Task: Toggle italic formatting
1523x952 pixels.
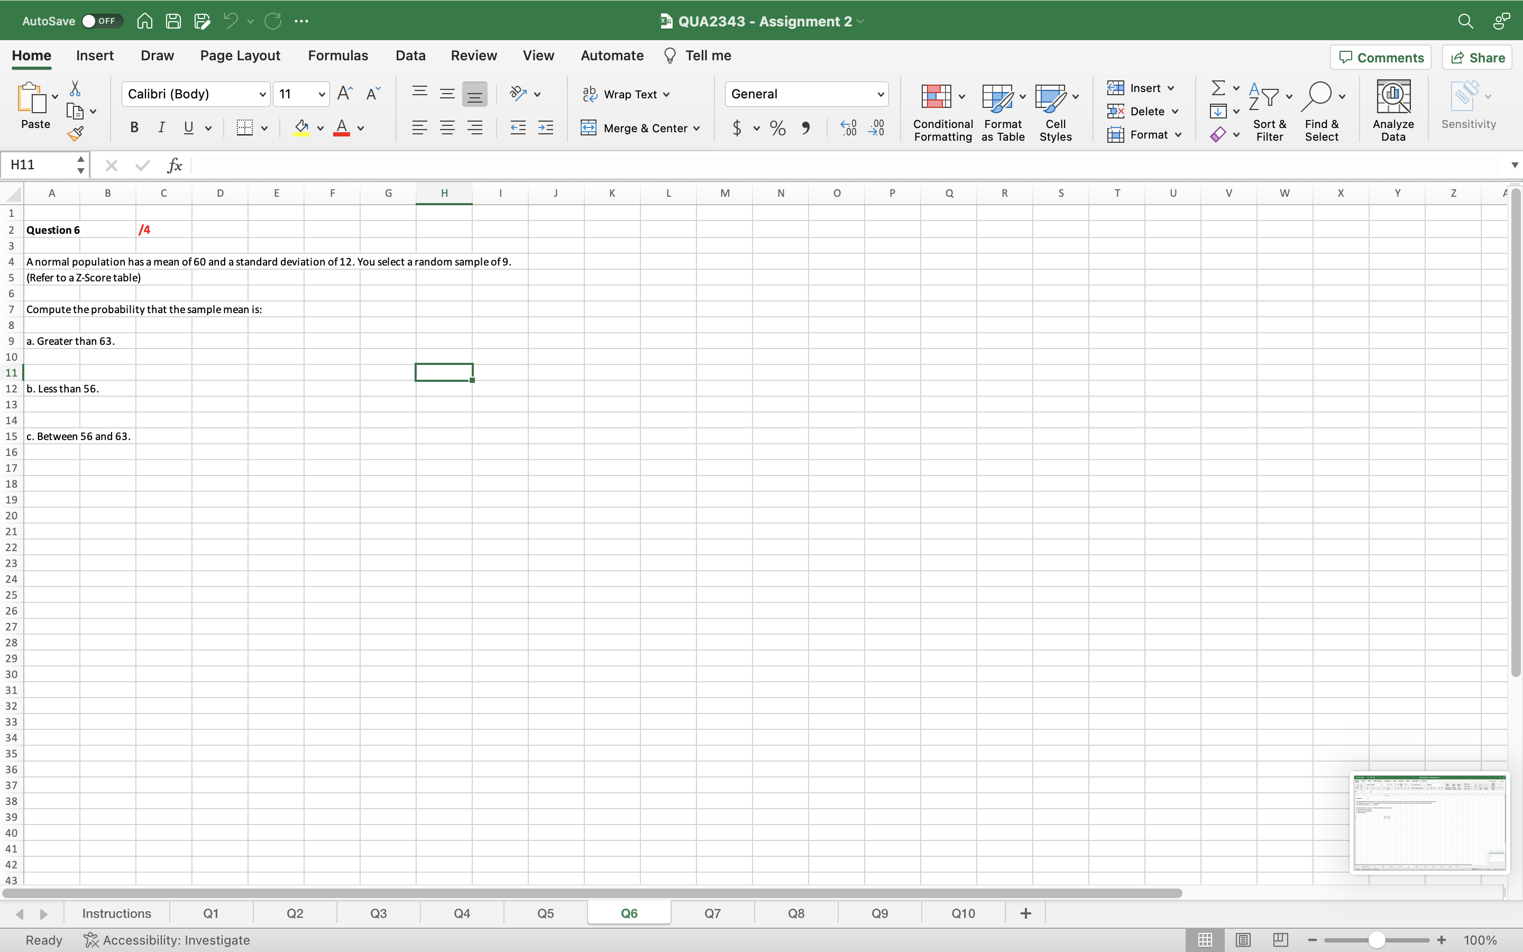Action: [161, 127]
